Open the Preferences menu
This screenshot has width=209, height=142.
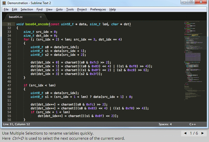[x=98, y=9]
